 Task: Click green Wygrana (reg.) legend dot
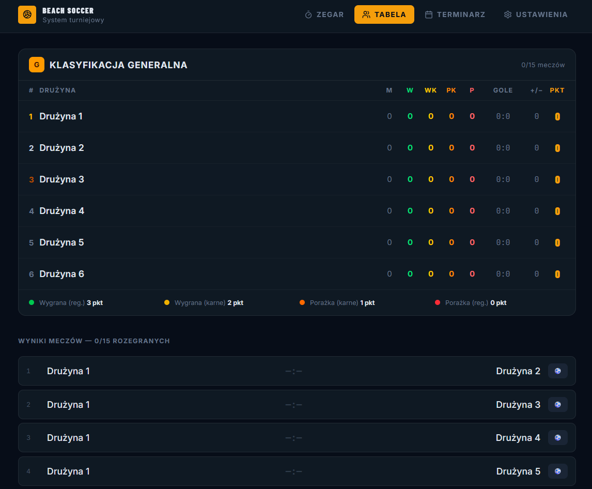coord(32,302)
